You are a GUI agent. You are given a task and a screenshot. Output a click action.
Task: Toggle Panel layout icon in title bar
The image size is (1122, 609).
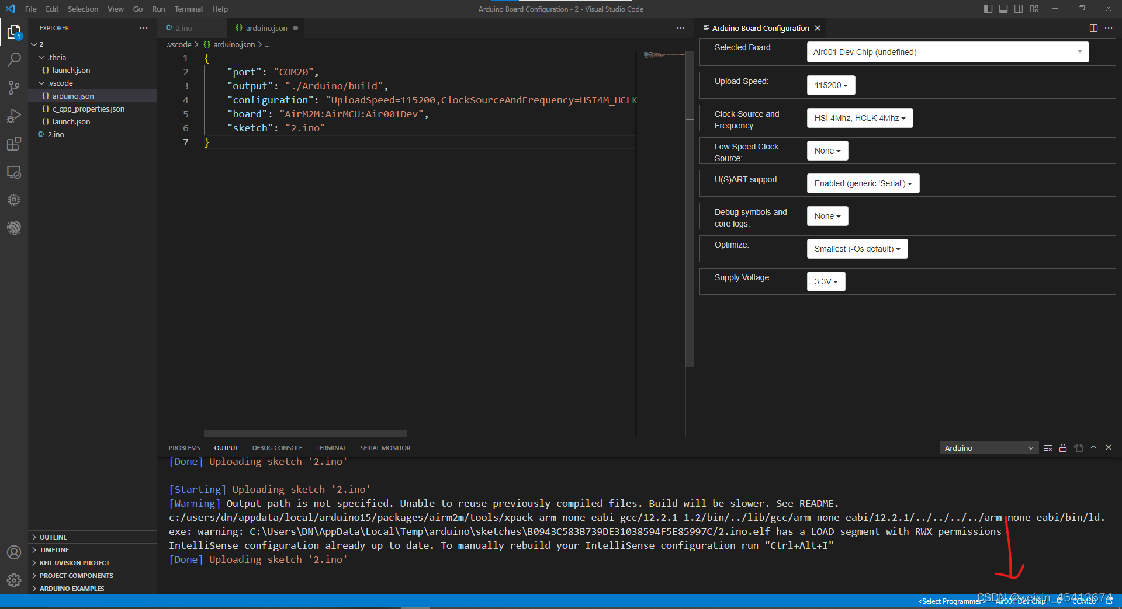point(1003,9)
